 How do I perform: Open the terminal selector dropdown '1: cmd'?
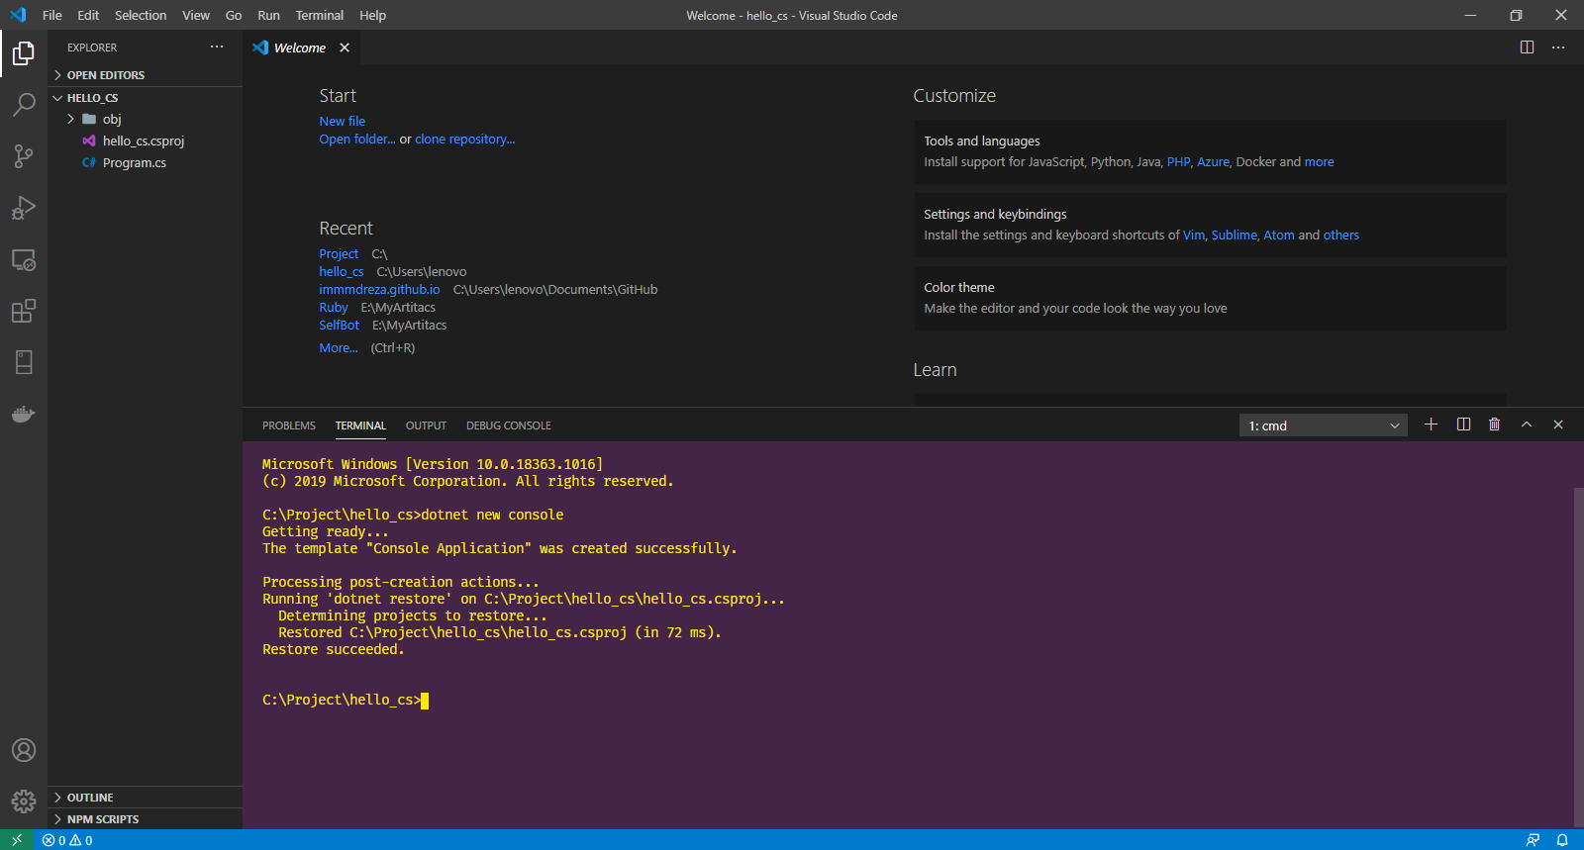point(1324,425)
